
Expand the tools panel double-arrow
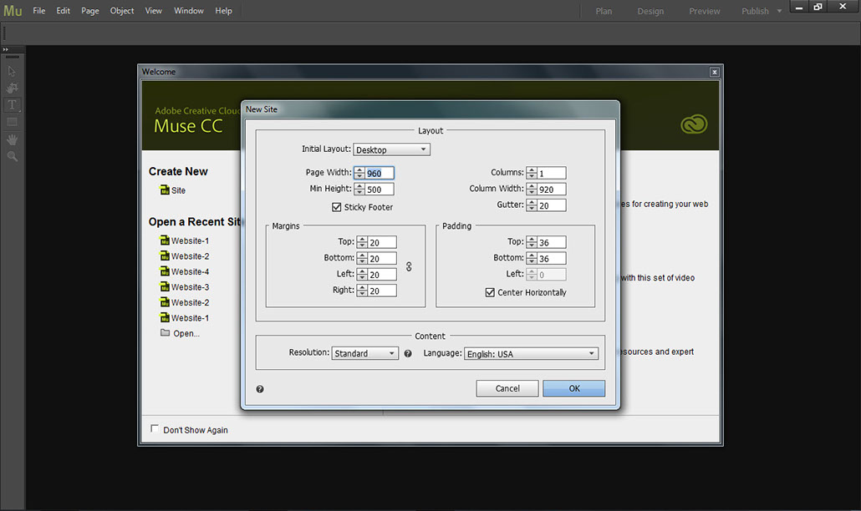(x=6, y=49)
